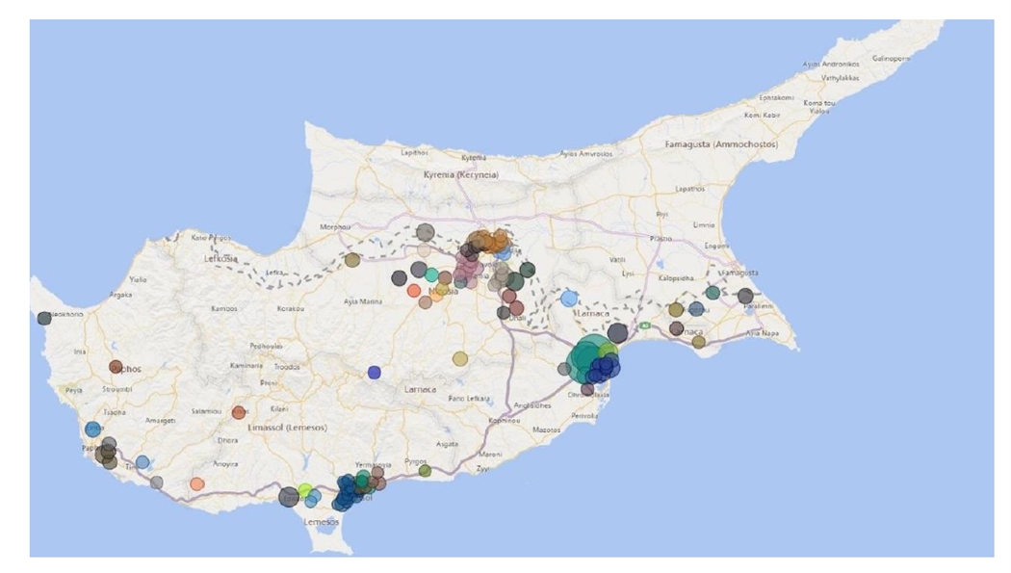Select the brown bubble on the Paphos label
The height and width of the screenshot is (573, 1011).
tap(116, 367)
